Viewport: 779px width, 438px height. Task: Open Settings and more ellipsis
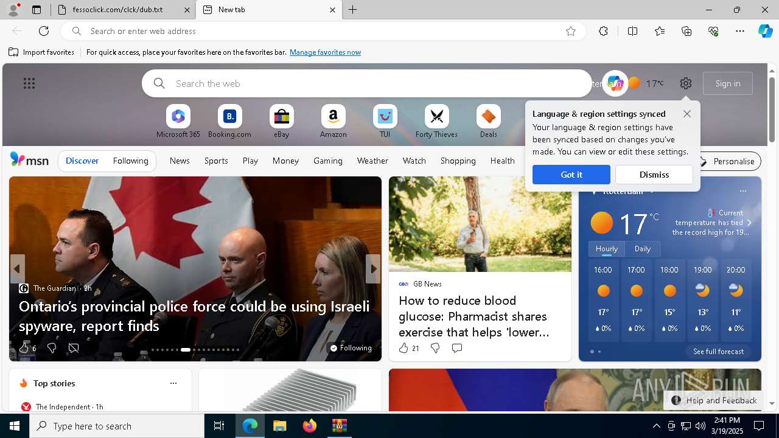pos(740,31)
